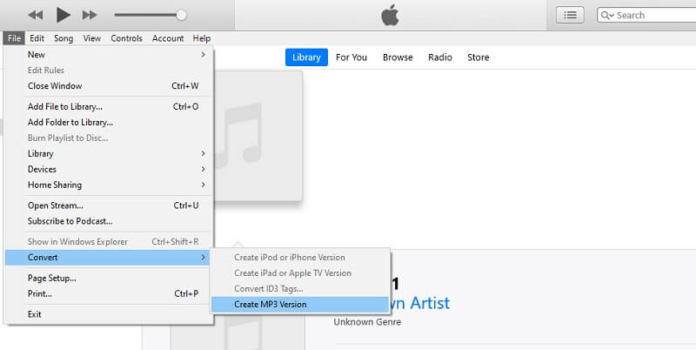Viewport: 696px width, 350px height.
Task: Click the Apple logo display area
Action: tap(390, 16)
